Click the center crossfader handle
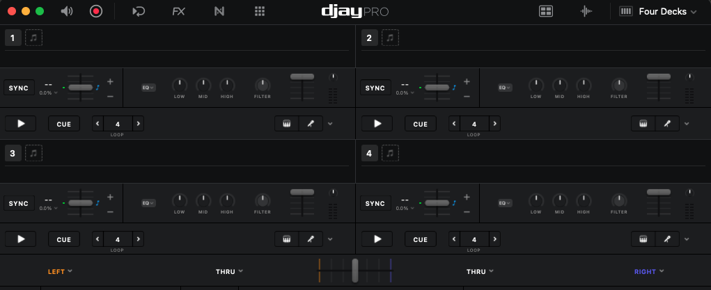Image resolution: width=711 pixels, height=290 pixels. click(x=355, y=270)
